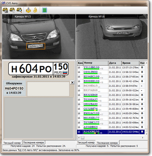Sort by the Дата column header
The width and height of the screenshot is (152, 156).
pos(115,63)
